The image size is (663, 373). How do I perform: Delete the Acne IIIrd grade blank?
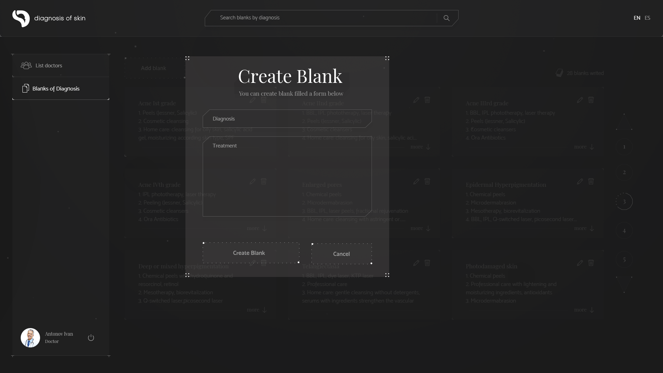(591, 100)
